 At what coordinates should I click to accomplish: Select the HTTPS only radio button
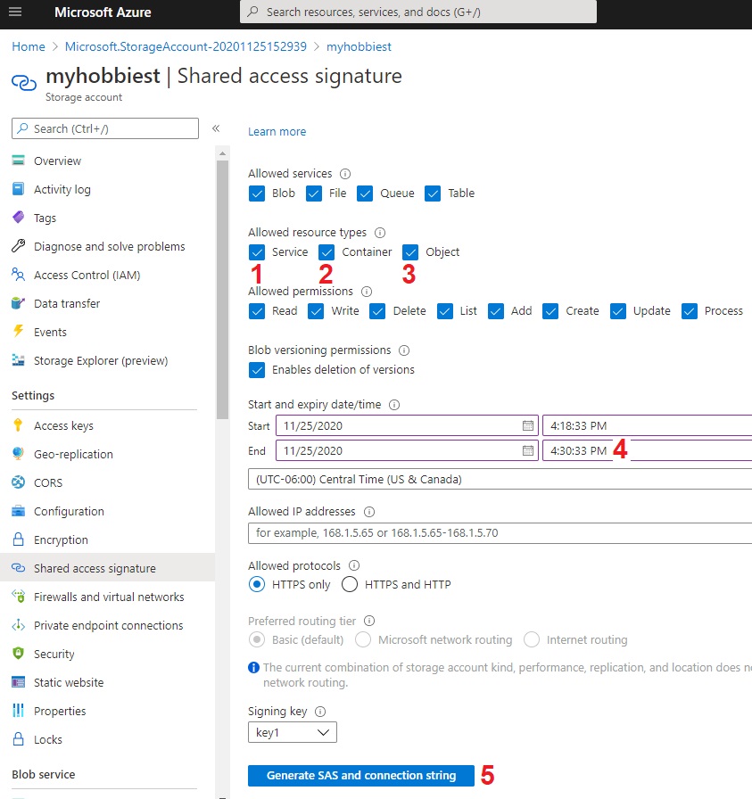[257, 584]
